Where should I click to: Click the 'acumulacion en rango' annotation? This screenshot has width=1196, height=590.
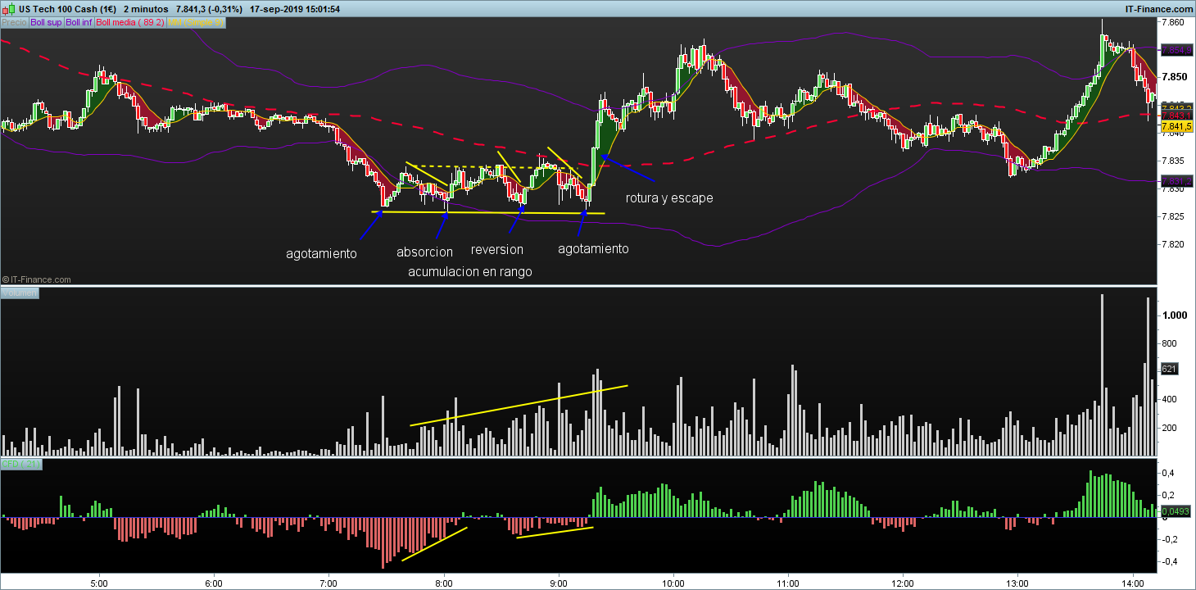pyautogui.click(x=469, y=272)
